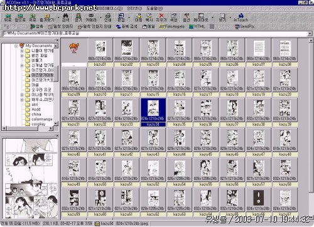Click the folder tree scroll-down arrow
Image resolution: width=314 pixels, height=227 pixels.
(x=56, y=124)
